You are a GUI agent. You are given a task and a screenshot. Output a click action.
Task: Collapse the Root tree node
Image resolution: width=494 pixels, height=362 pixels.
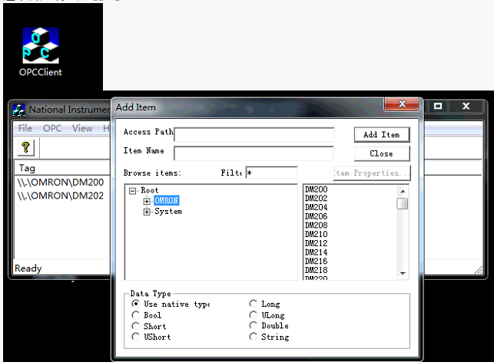click(133, 191)
